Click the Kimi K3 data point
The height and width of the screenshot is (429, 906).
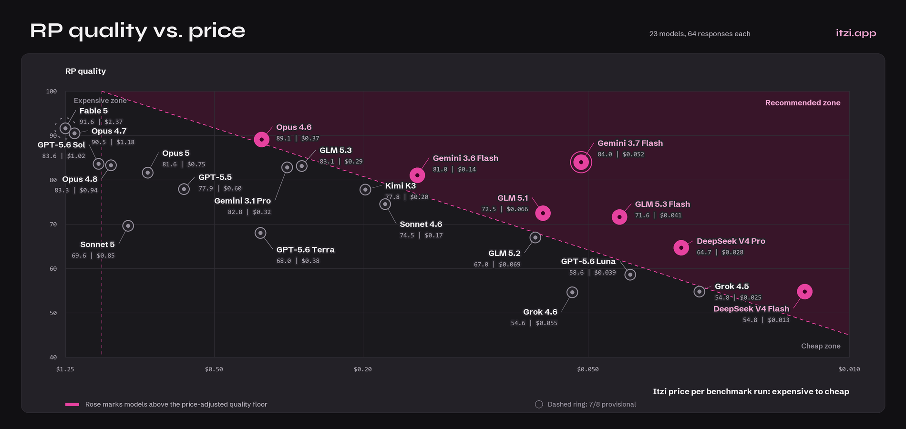coord(365,189)
